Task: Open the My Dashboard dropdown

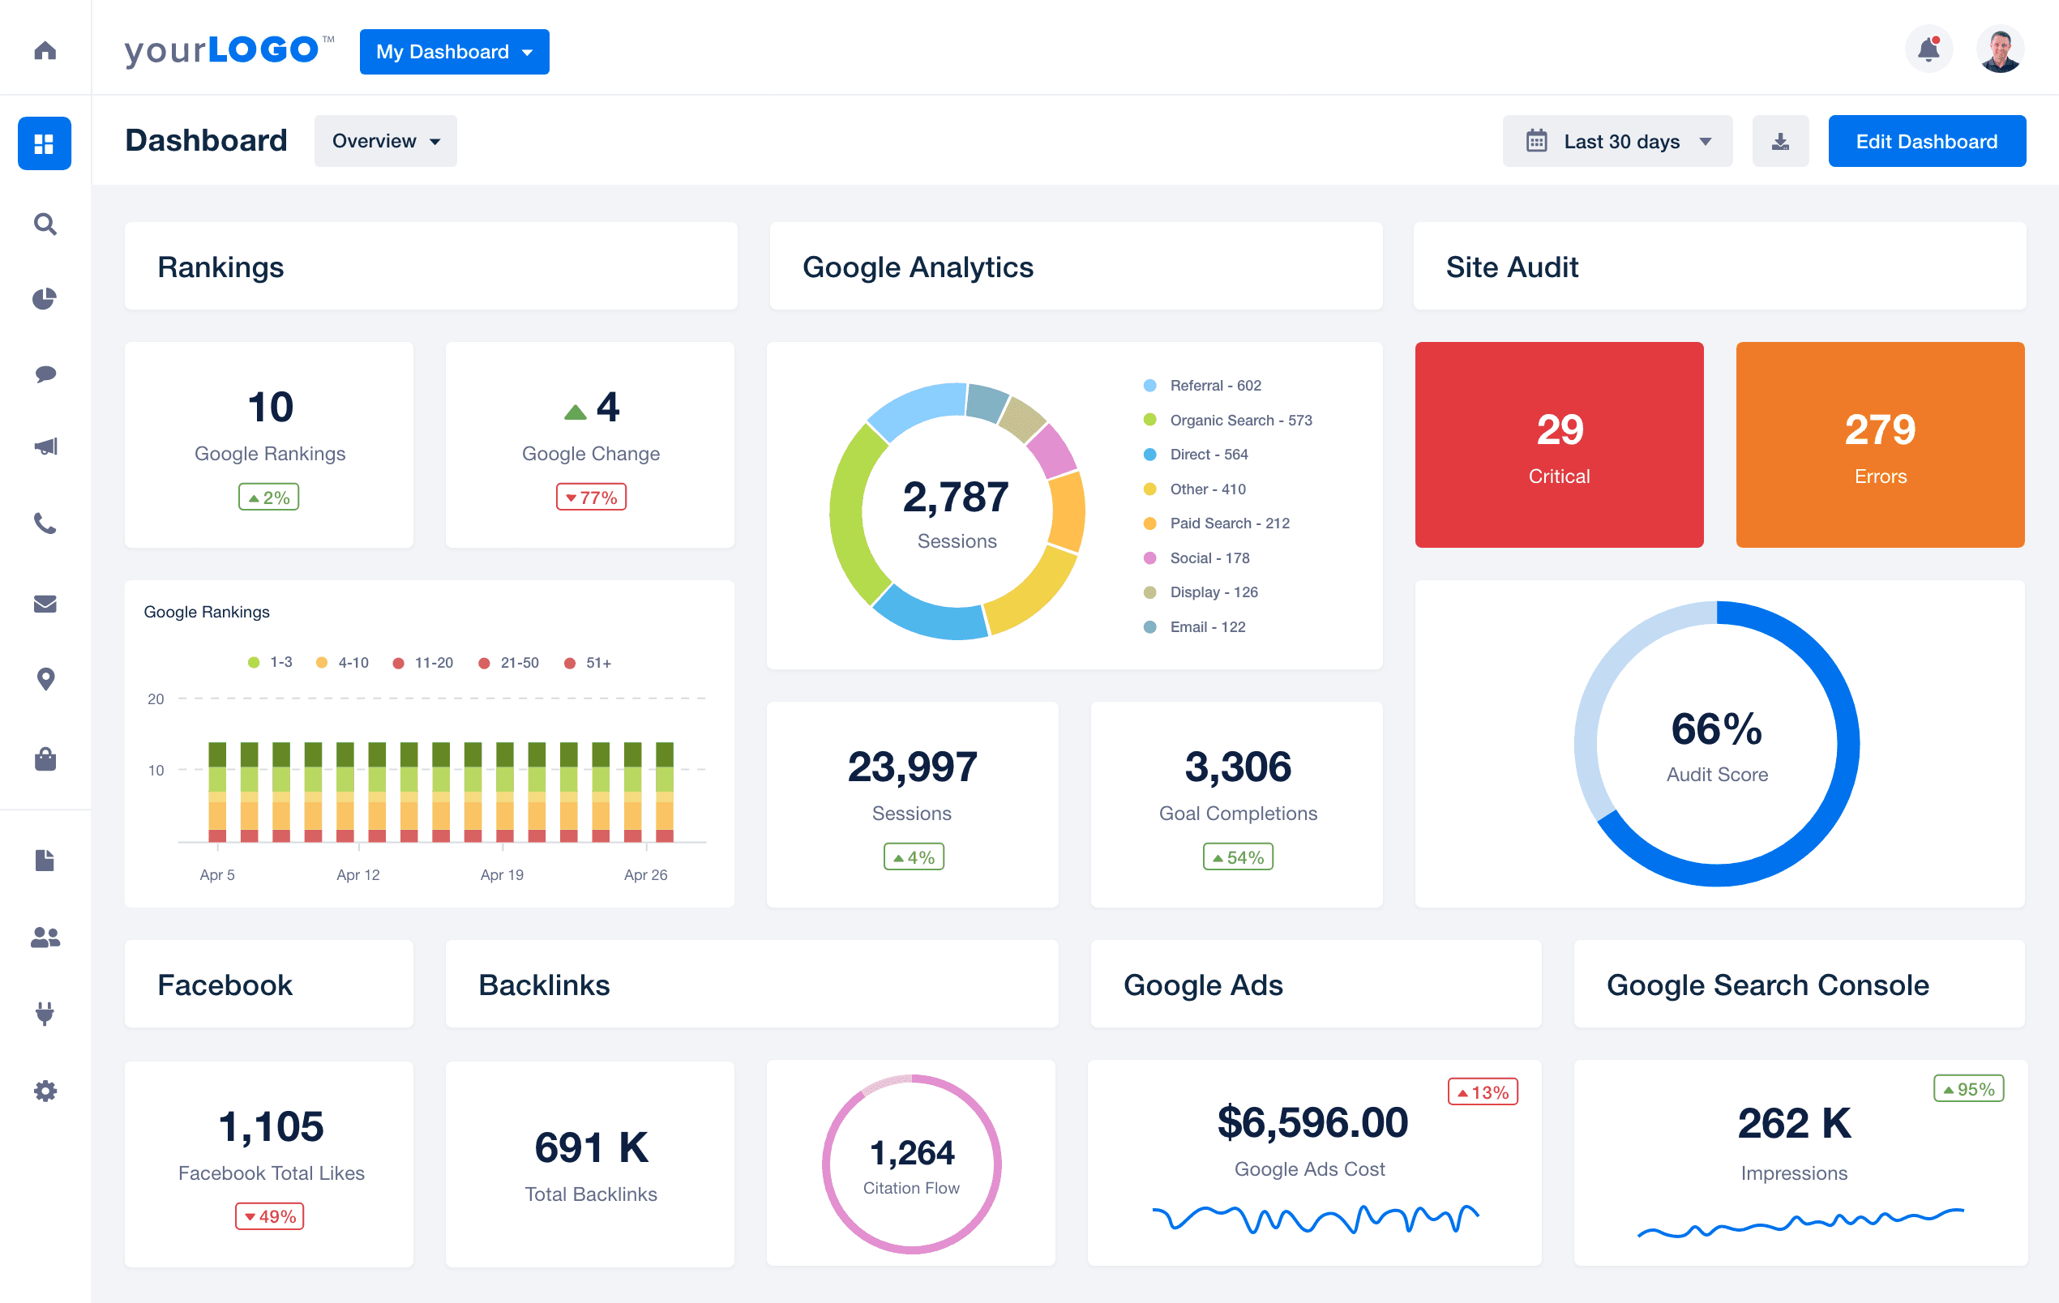Action: click(x=454, y=51)
